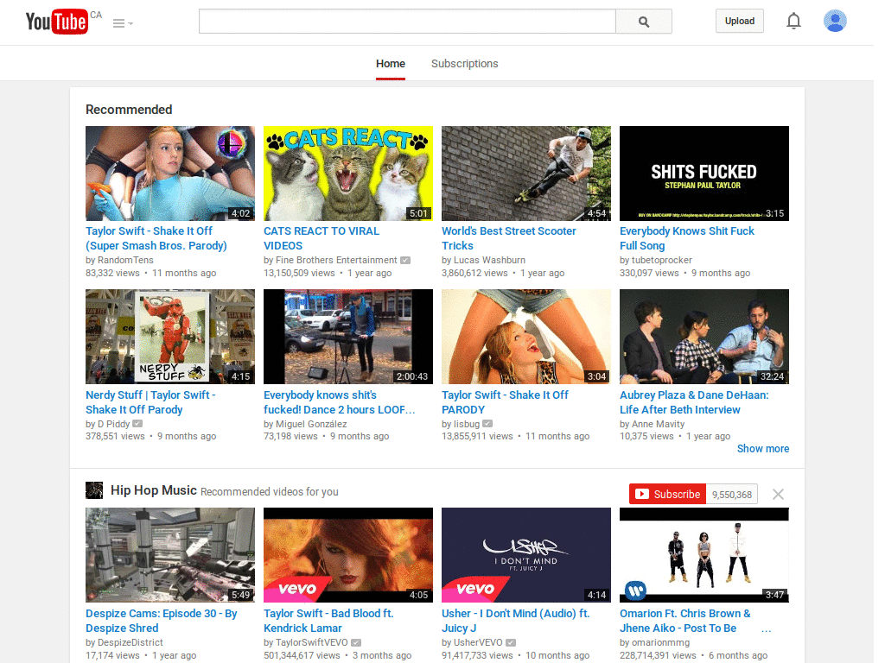Screen dimensions: 885x663
Task: Subscribe to Hip Hop Music
Action: pyautogui.click(x=668, y=495)
